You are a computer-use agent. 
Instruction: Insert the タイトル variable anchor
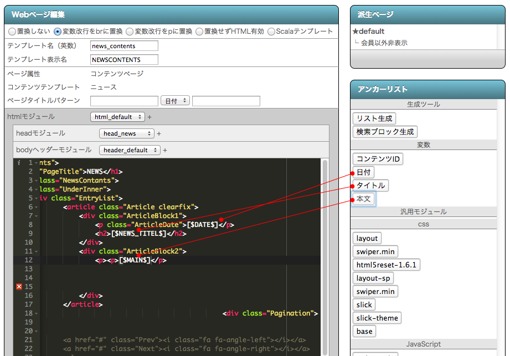click(x=370, y=185)
